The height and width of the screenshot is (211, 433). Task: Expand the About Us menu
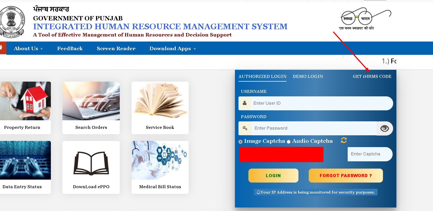(x=28, y=49)
